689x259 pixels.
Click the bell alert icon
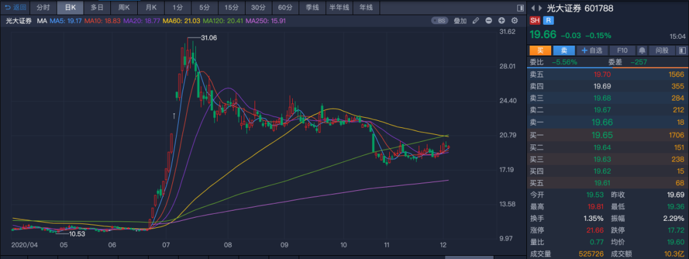pos(641,50)
